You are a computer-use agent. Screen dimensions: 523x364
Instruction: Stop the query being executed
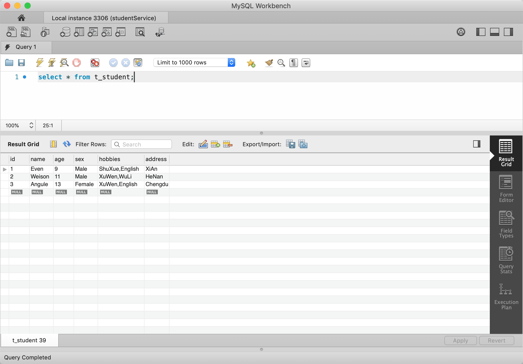[x=76, y=62]
